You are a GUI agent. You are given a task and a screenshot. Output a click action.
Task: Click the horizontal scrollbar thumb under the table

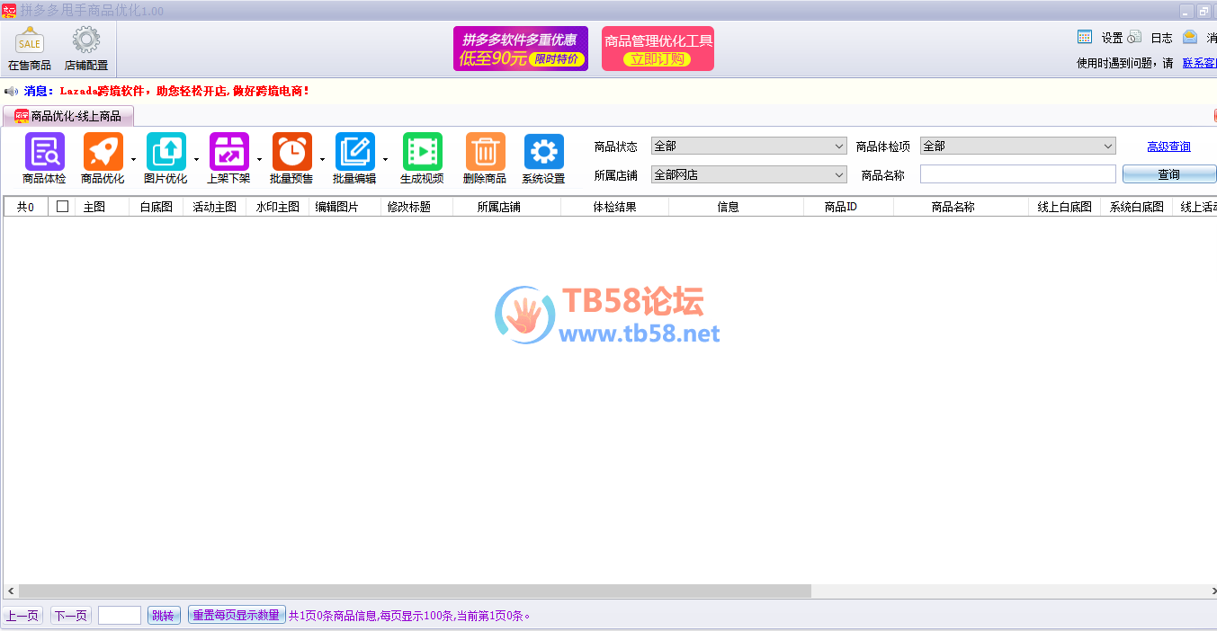[x=415, y=591]
